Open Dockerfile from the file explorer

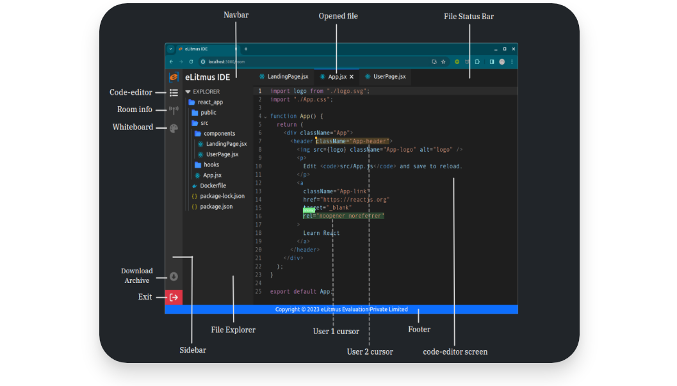click(x=213, y=186)
